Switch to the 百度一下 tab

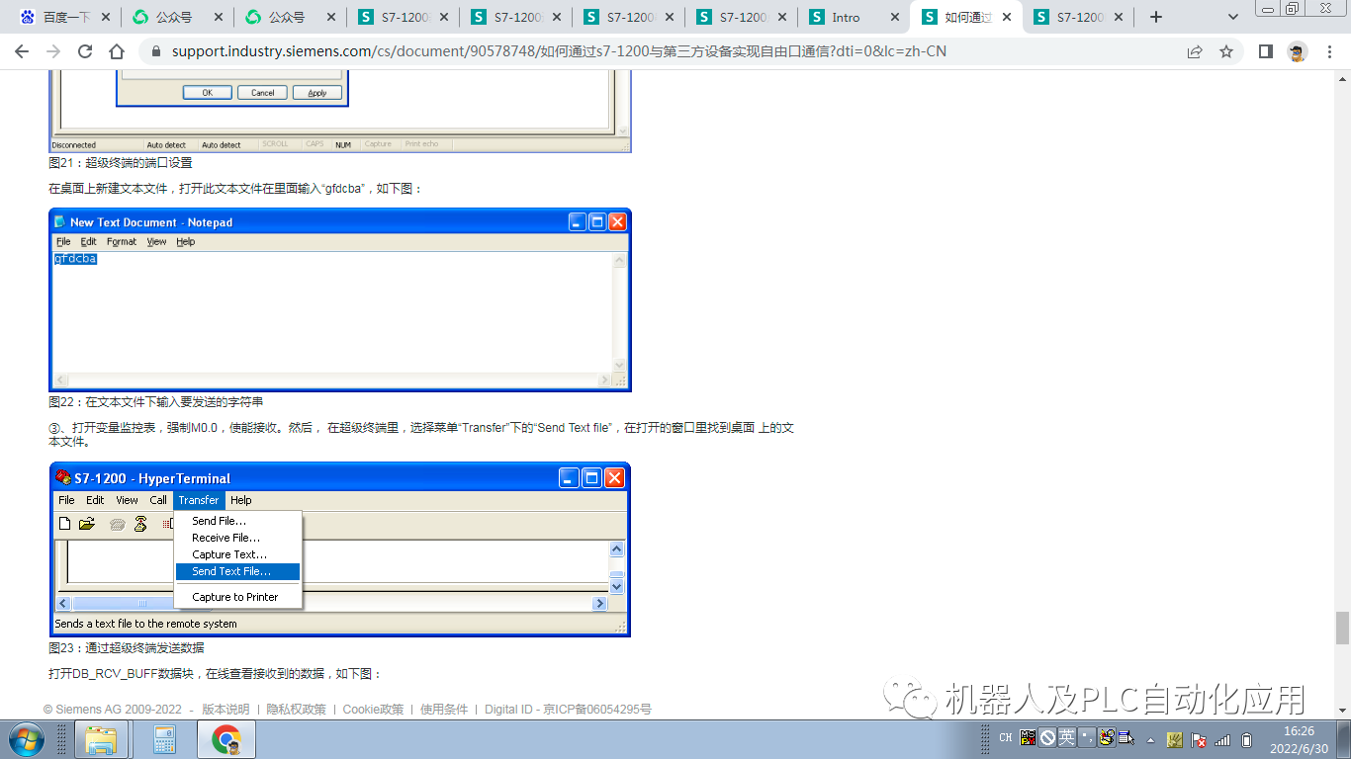tap(64, 17)
